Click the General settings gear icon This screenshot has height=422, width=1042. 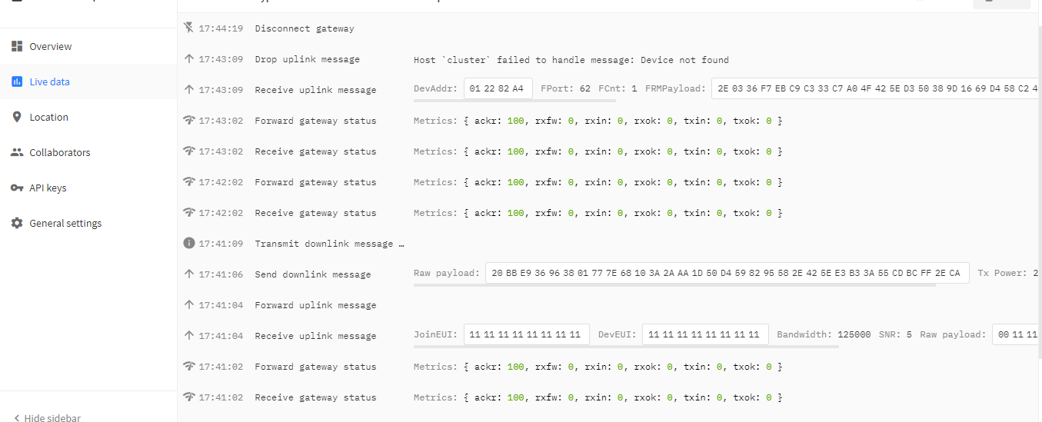pos(17,223)
